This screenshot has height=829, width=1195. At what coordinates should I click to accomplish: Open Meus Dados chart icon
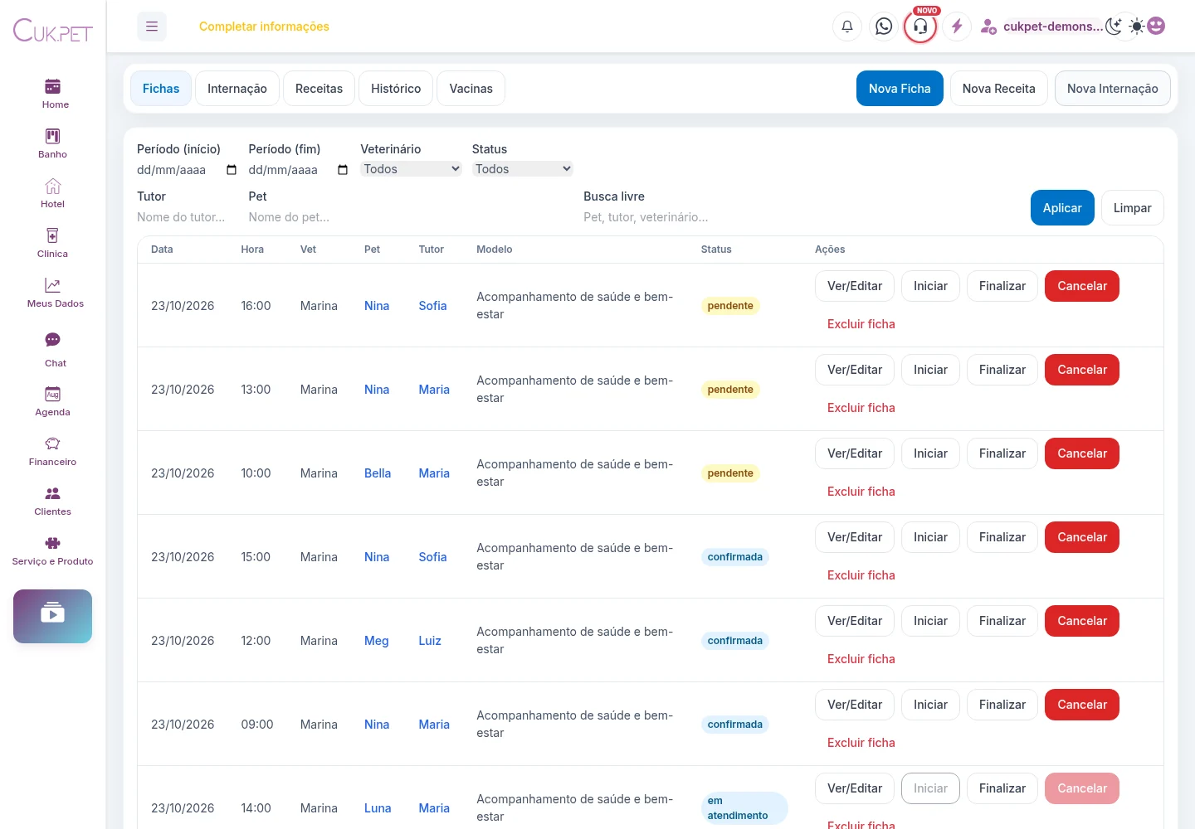[52, 285]
